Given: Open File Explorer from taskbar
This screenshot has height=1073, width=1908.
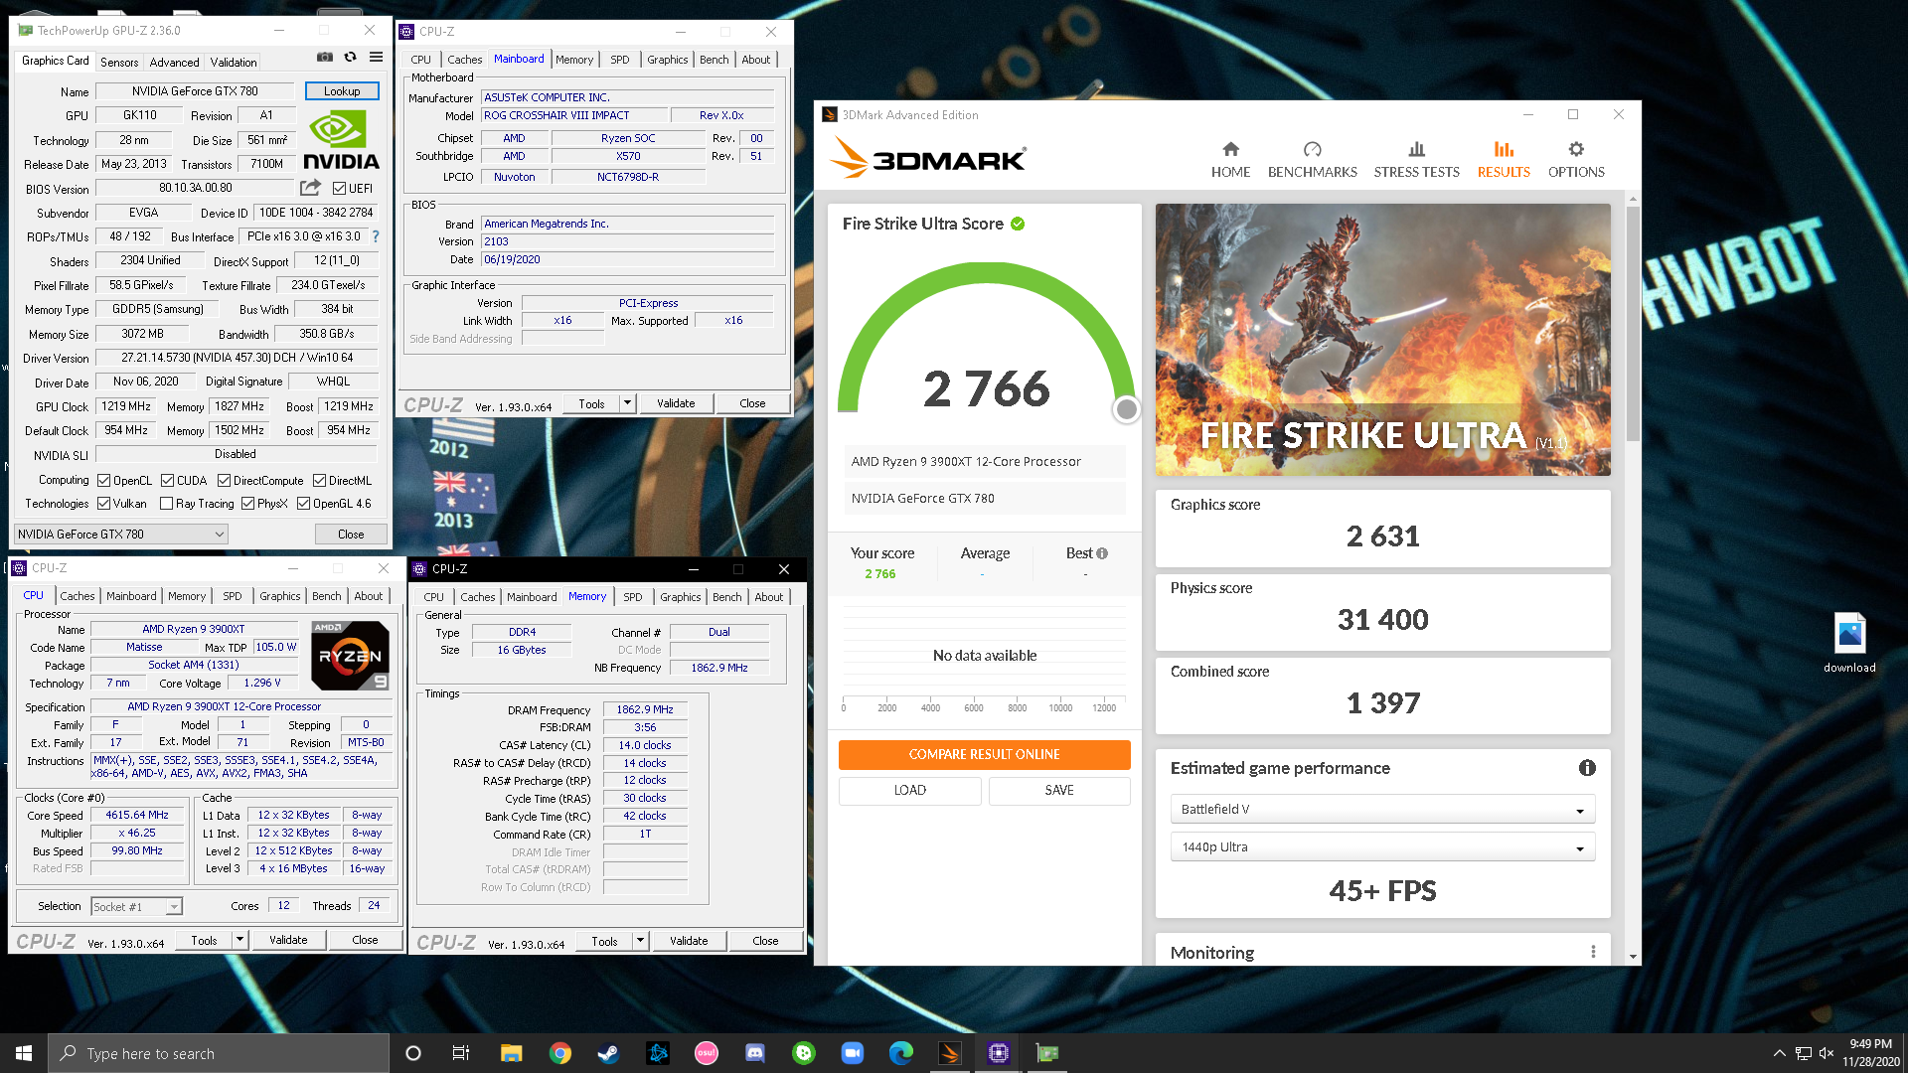Looking at the screenshot, I should (x=511, y=1053).
